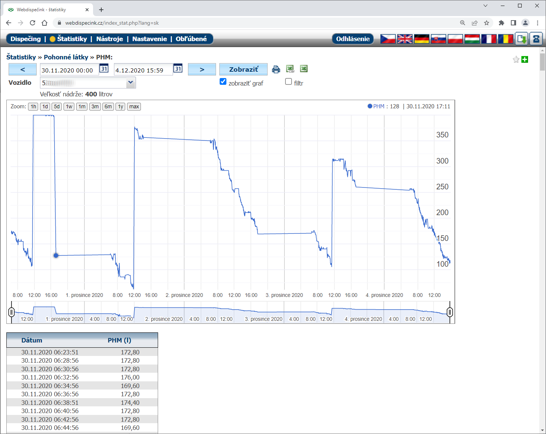Export data using the CSV icon
Viewport: 546px width, 434px height.
point(290,69)
